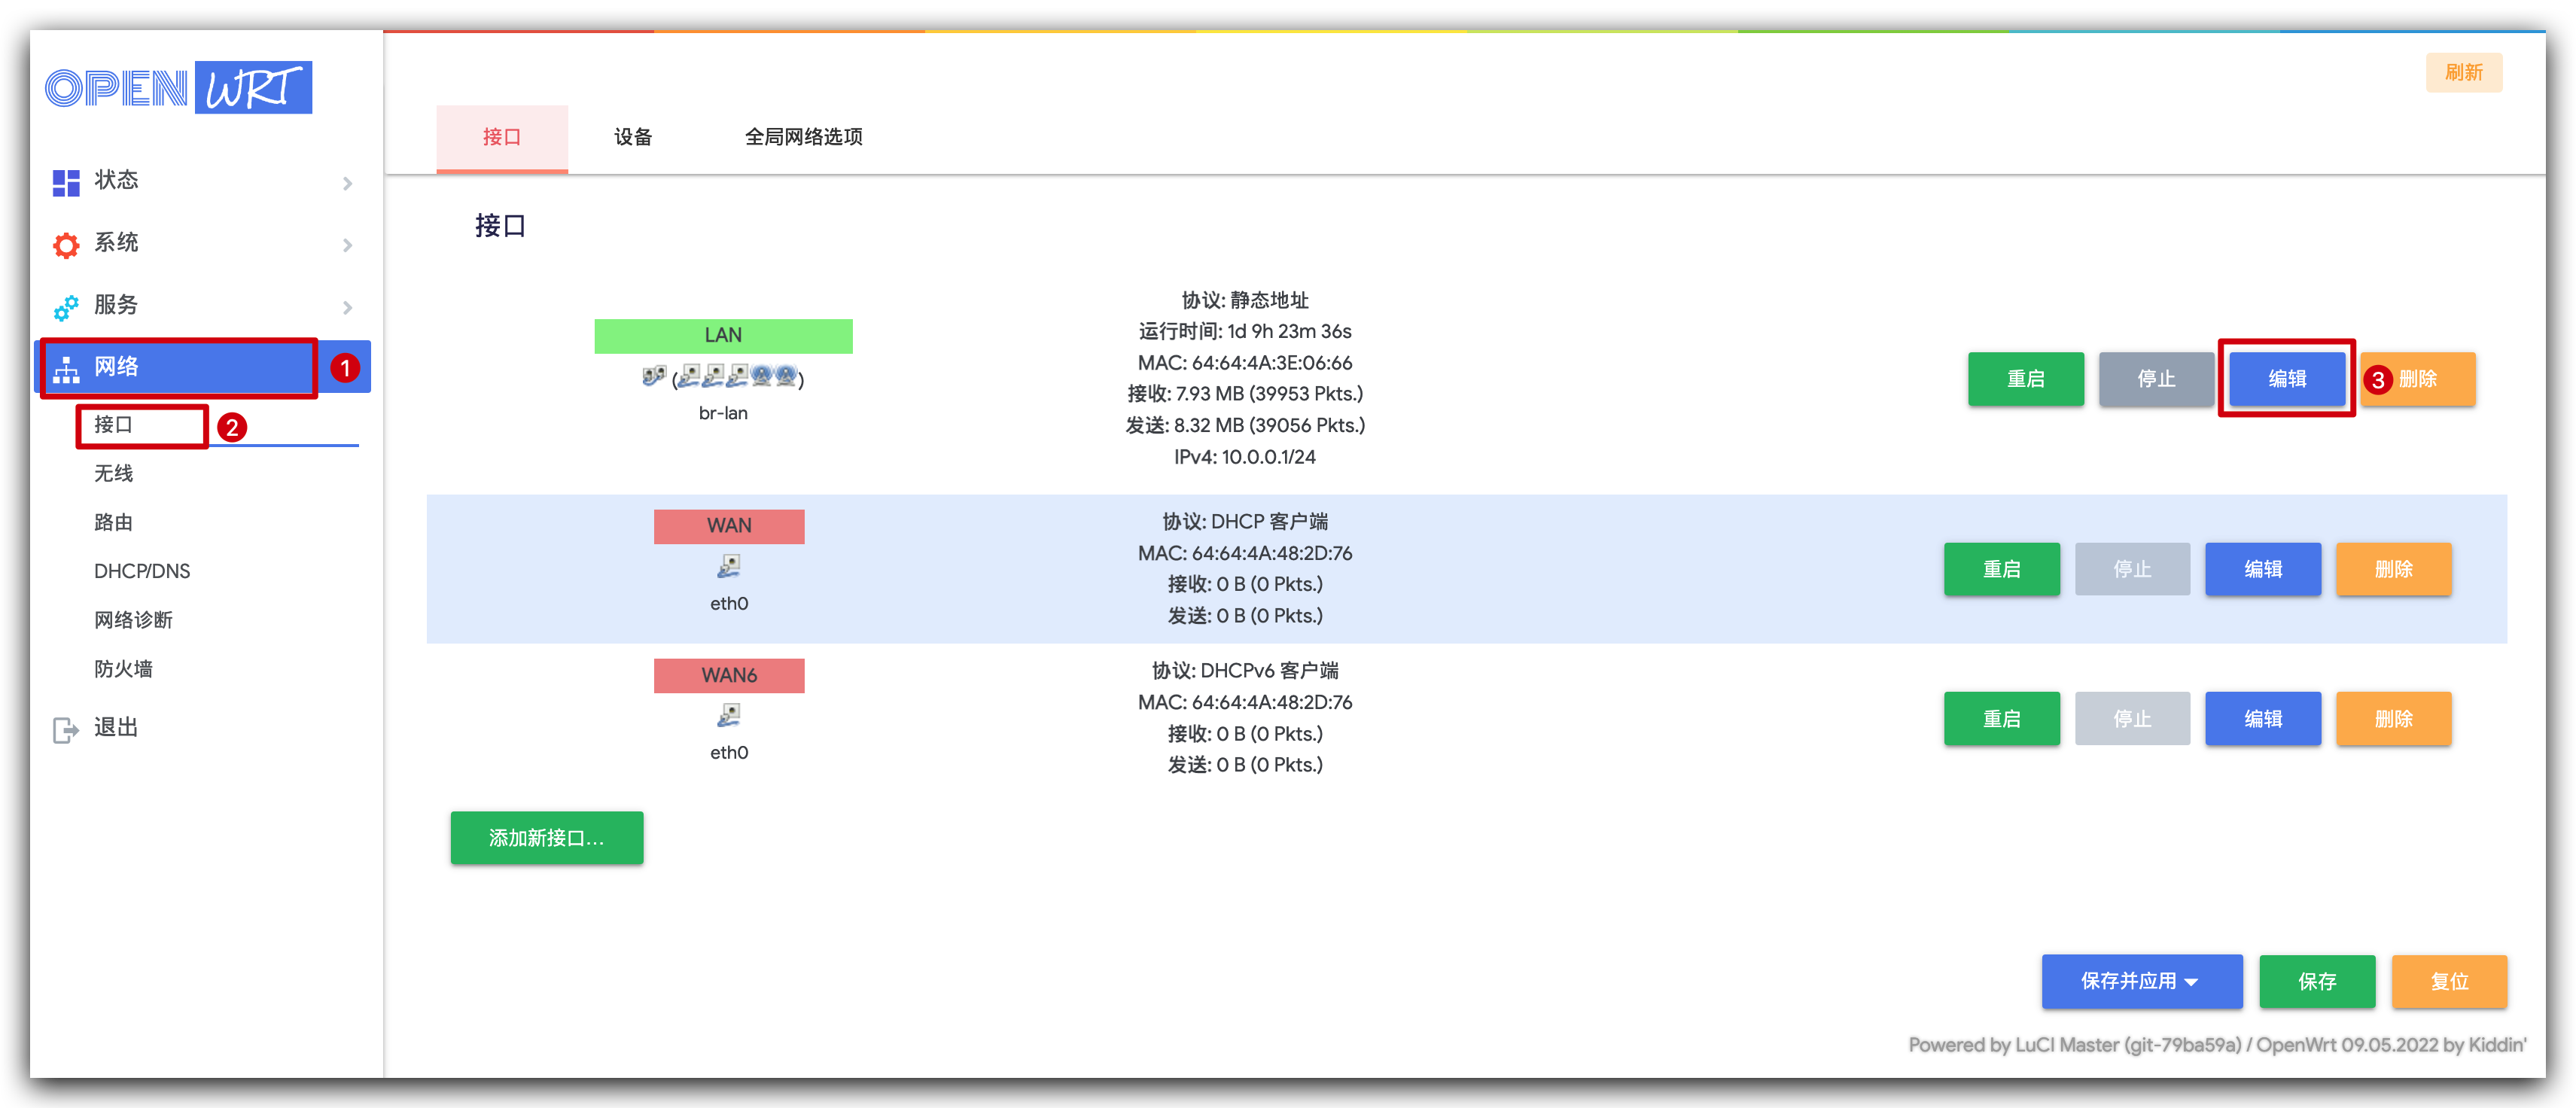Click the logout door icon
The image size is (2576, 1108).
[x=66, y=730]
